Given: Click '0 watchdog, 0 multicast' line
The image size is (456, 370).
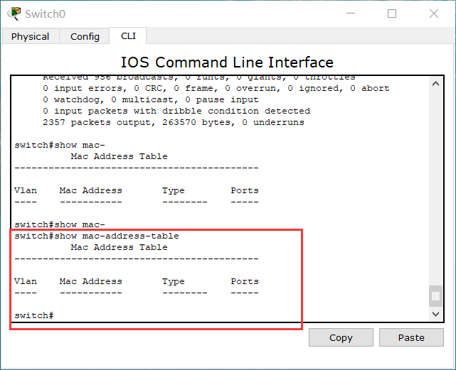Looking at the screenshot, I should pyautogui.click(x=150, y=99).
